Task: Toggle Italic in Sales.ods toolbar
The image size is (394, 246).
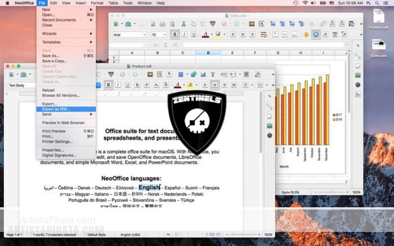Action: 184,34
